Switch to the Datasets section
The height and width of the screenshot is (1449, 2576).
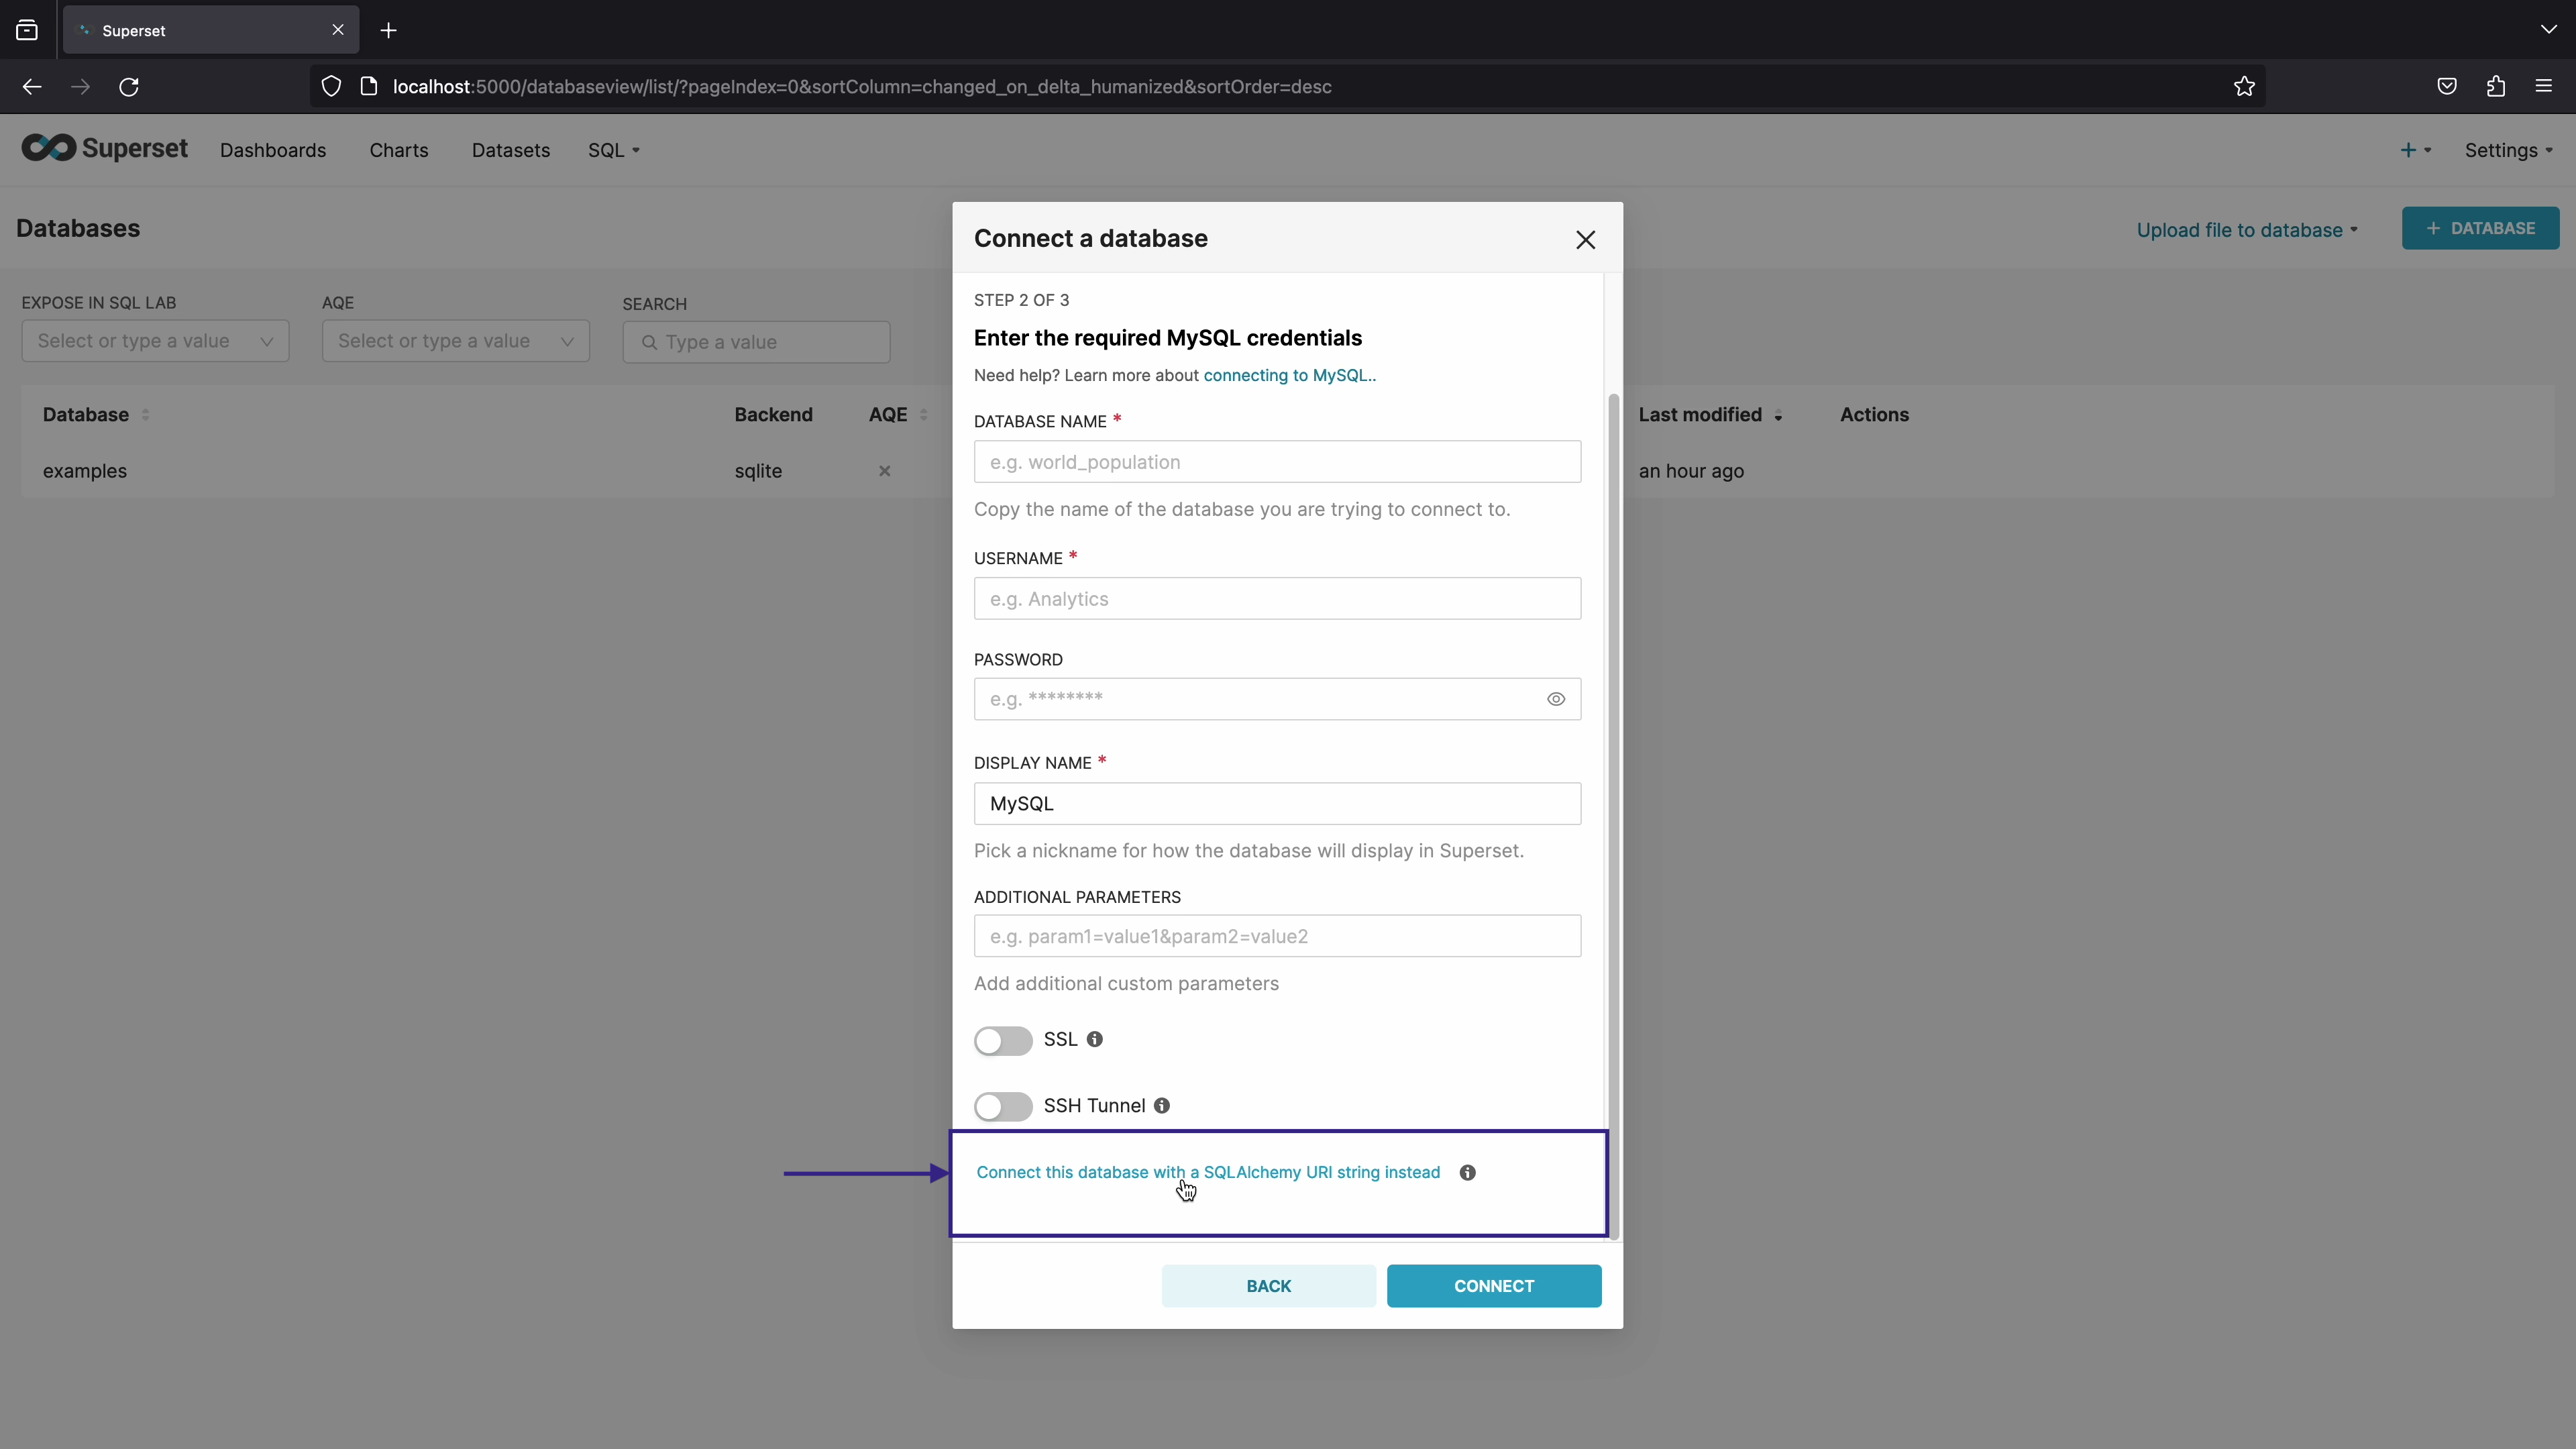(510, 150)
